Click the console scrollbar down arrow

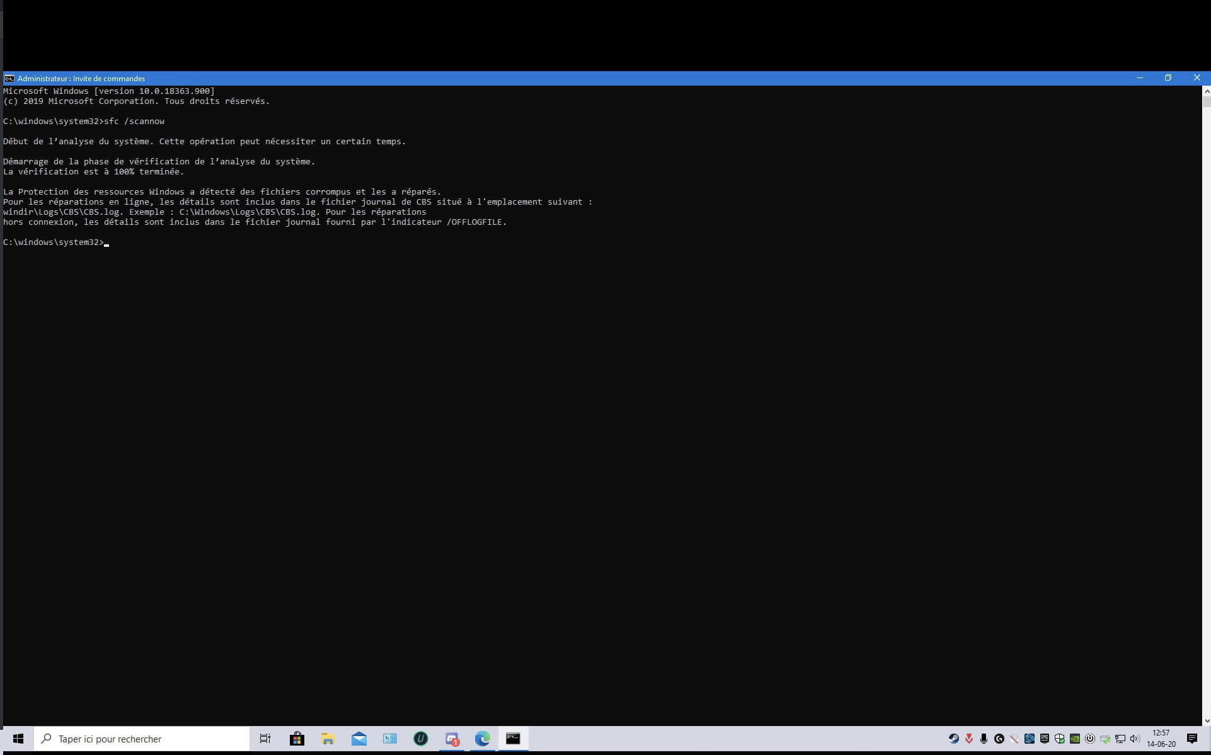point(1207,721)
